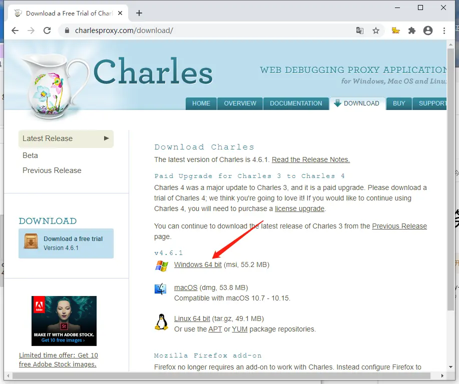This screenshot has width=459, height=384.
Task: Click the horizontal scrollbar thumb
Action: click(221, 375)
